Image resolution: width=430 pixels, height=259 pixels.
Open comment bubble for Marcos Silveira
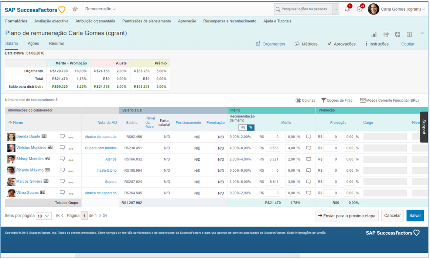tap(62, 181)
